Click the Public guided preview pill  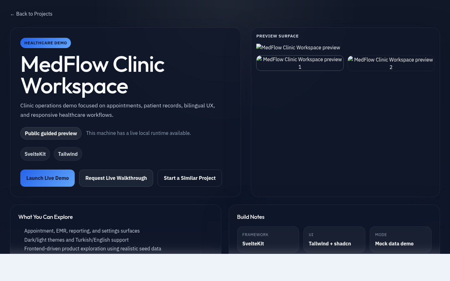51,133
